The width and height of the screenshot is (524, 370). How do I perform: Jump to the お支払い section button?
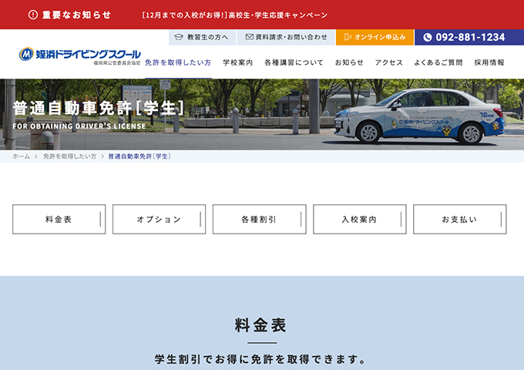pyautogui.click(x=460, y=219)
